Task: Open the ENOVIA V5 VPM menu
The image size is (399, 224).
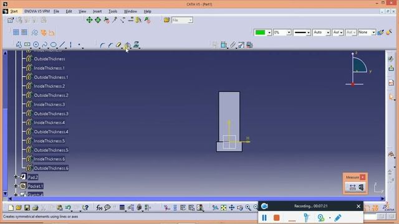Action: click(37, 11)
